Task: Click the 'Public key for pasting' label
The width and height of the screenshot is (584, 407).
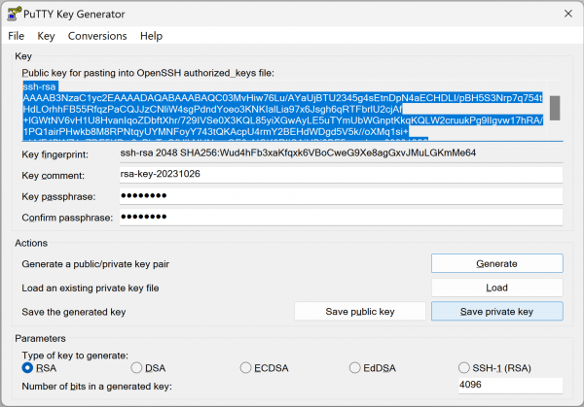Action: (148, 73)
